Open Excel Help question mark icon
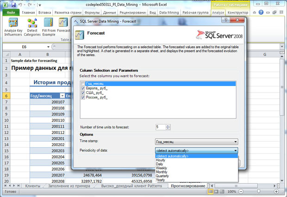Viewport: 287px width, 197px height. (261, 12)
